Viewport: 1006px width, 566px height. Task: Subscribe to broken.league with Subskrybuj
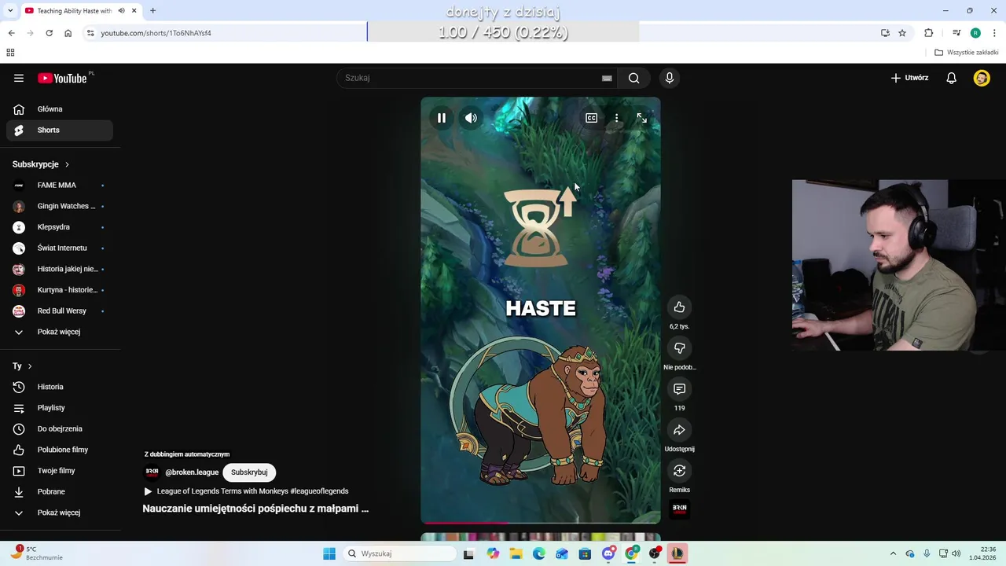pos(249,472)
